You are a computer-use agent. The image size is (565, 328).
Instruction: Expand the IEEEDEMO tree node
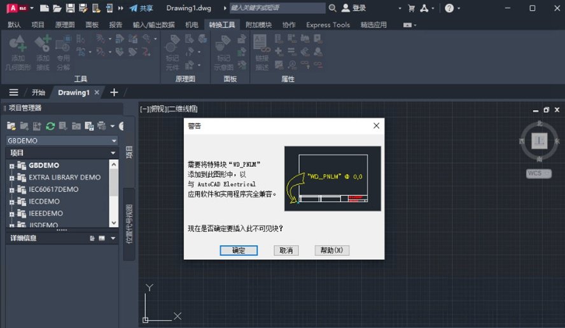click(x=11, y=214)
